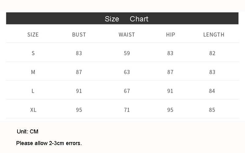This screenshot has height=153, width=245.
Task: Click the "Unit: CM" note
Action: point(28,132)
